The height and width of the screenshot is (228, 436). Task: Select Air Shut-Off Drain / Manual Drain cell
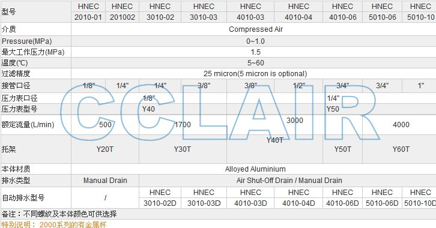pyautogui.click(x=289, y=181)
